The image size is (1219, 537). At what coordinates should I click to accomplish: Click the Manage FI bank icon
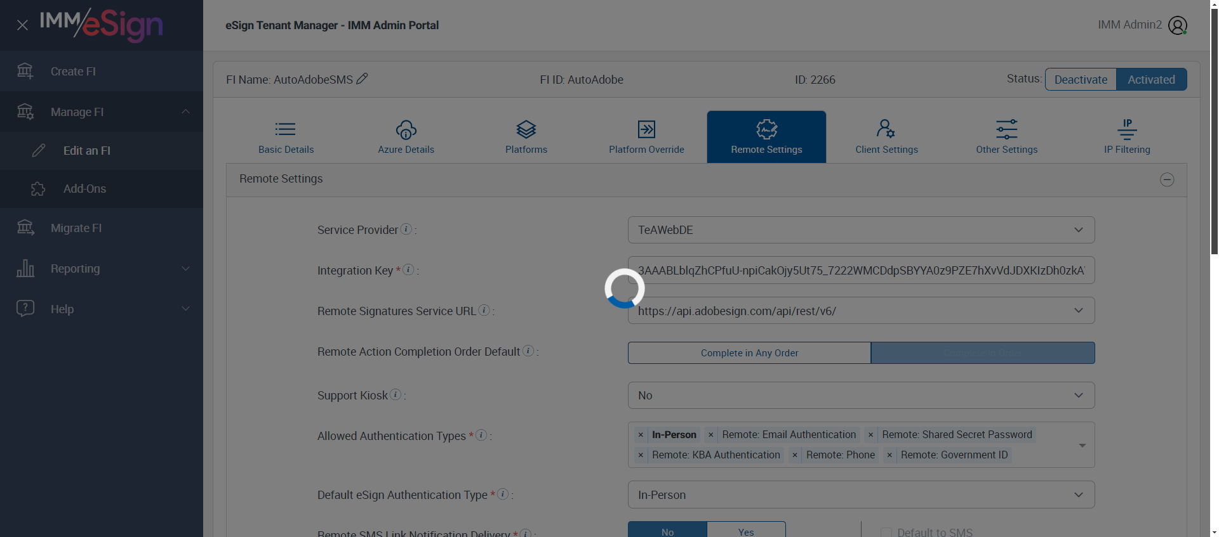[25, 111]
